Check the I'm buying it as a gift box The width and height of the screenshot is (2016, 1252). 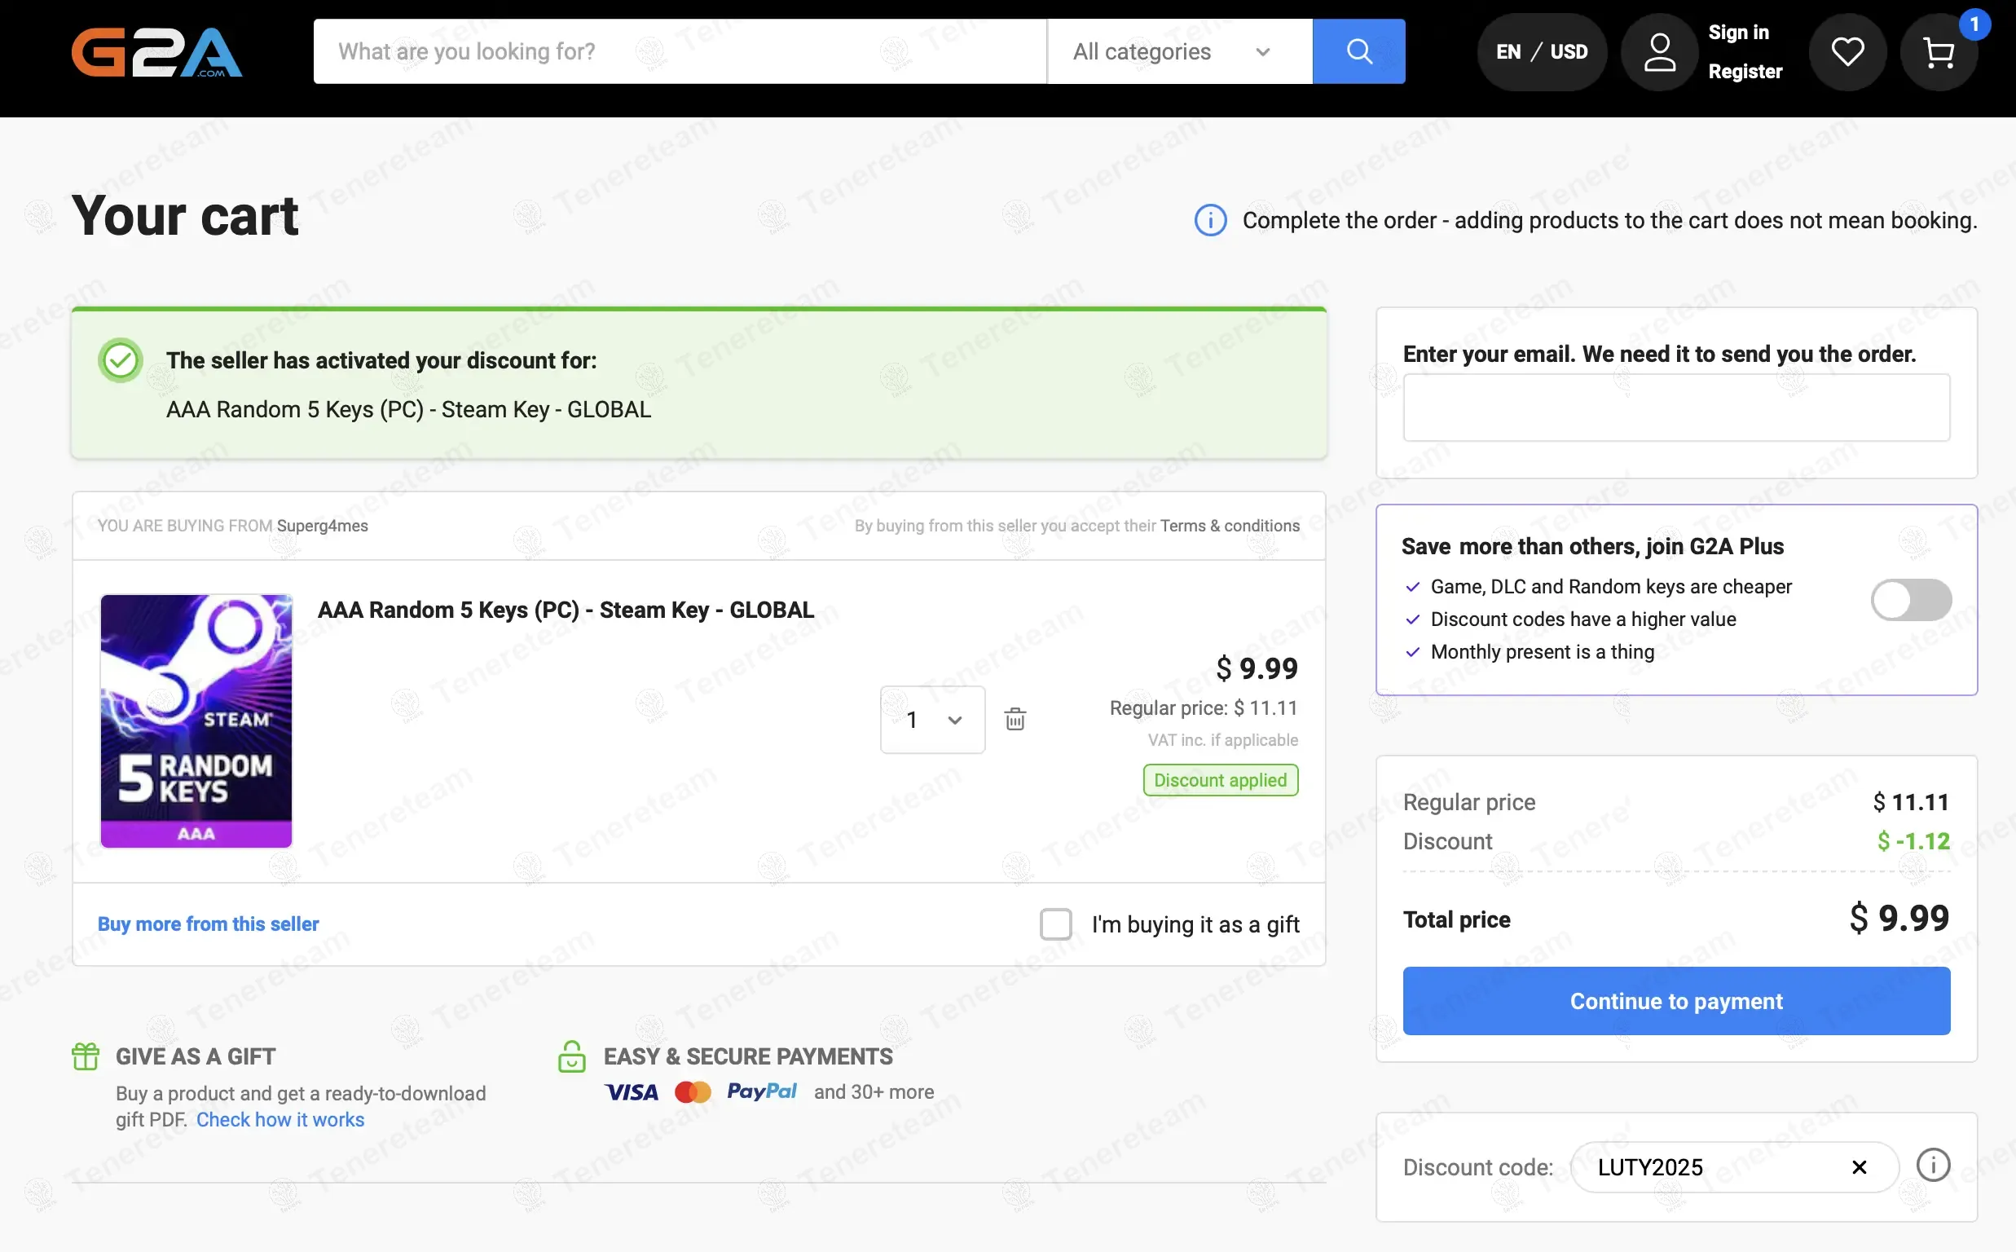click(1055, 924)
